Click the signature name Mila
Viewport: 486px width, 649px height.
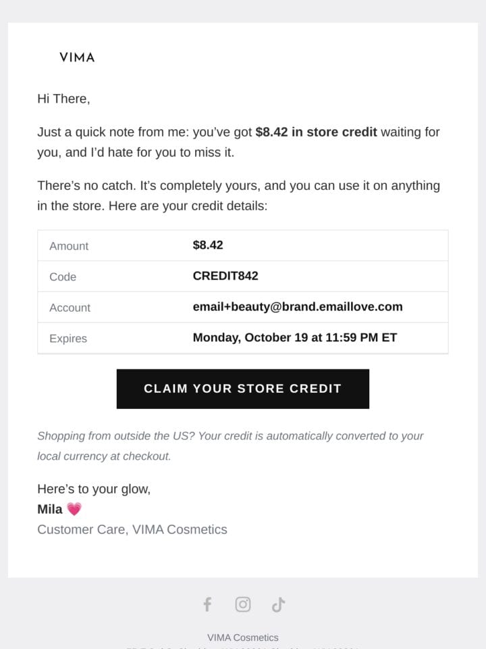(x=50, y=509)
